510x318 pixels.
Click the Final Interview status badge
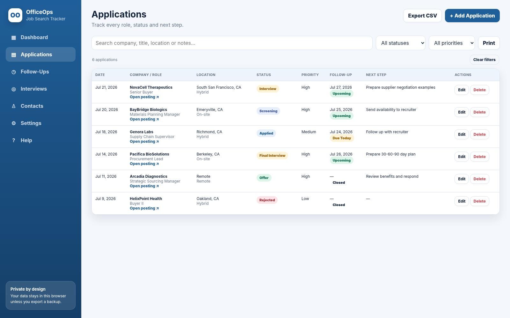click(272, 156)
